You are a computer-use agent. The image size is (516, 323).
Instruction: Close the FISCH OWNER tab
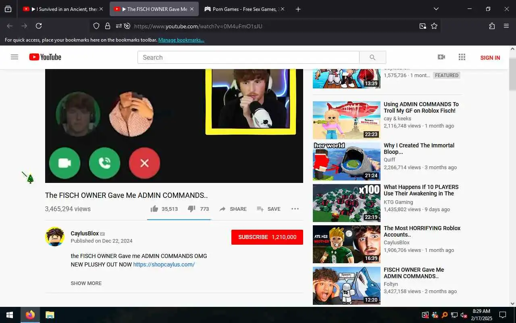(x=192, y=9)
